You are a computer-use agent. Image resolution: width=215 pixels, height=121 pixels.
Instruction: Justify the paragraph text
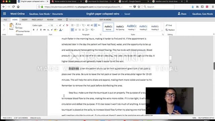click(83, 30)
